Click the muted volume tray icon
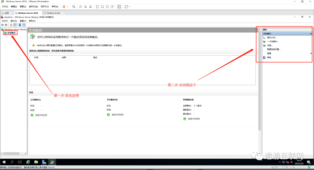The width and height of the screenshot is (314, 170). [x=288, y=162]
